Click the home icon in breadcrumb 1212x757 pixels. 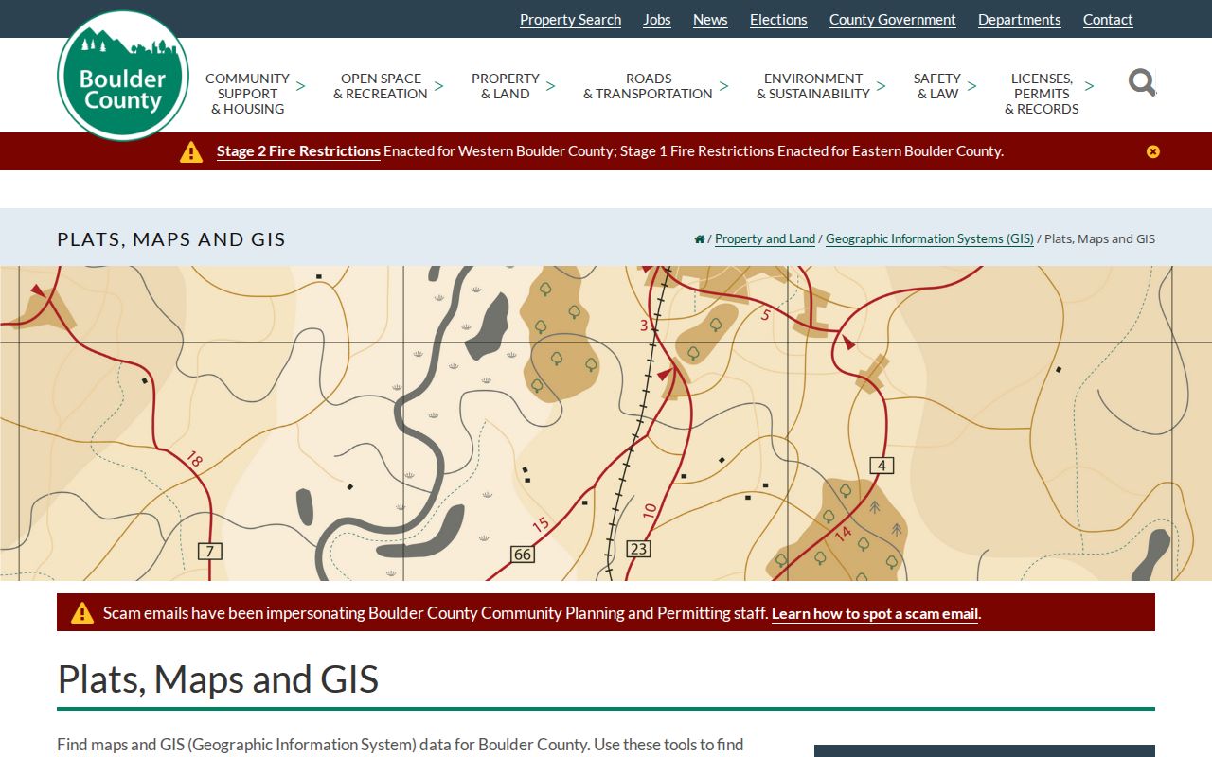(700, 239)
